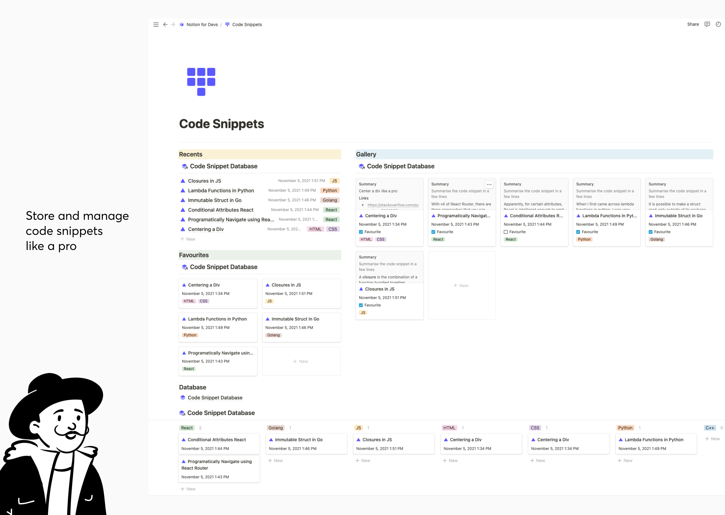Viewport: 725px width, 515px height.
Task: Select Code Snippets in the breadcrumb
Action: pyautogui.click(x=247, y=24)
